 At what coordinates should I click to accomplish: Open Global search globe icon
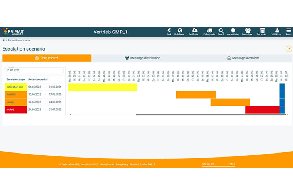pyautogui.click(x=180, y=31)
